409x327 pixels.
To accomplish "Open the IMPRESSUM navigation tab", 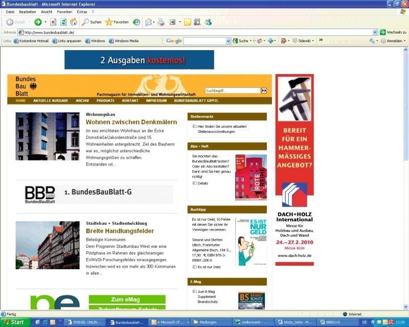I will [x=156, y=101].
